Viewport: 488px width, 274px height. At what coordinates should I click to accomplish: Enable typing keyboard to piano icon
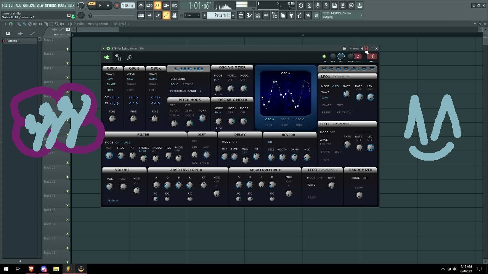pyautogui.click(x=141, y=15)
